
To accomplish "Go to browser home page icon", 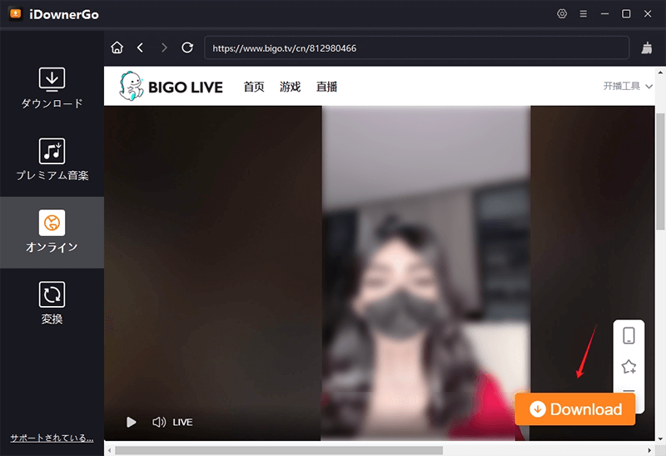I will [117, 48].
